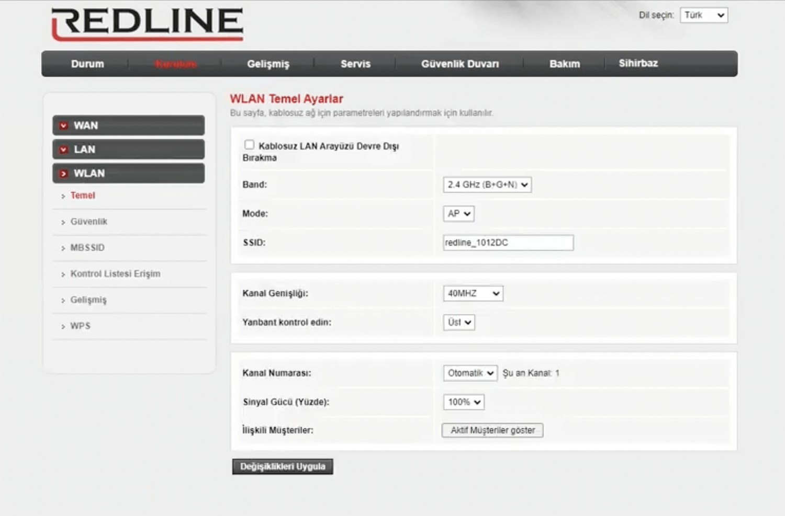Collapse the WLAN sidebar section
The height and width of the screenshot is (516, 785).
pos(128,174)
